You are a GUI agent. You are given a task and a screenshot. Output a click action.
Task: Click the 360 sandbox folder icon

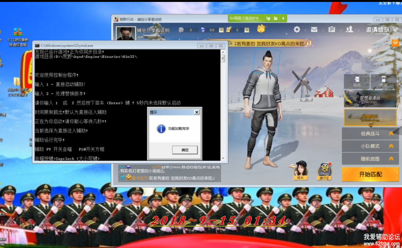pos(276,18)
